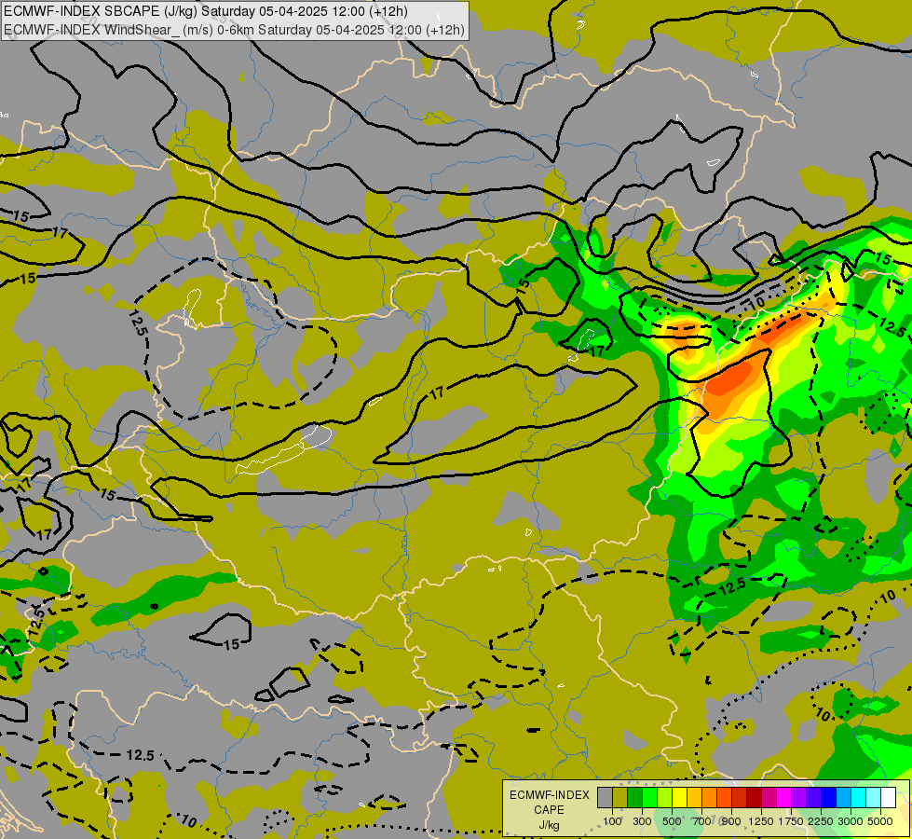Click the legend value 700
912x839 pixels.
(702, 821)
